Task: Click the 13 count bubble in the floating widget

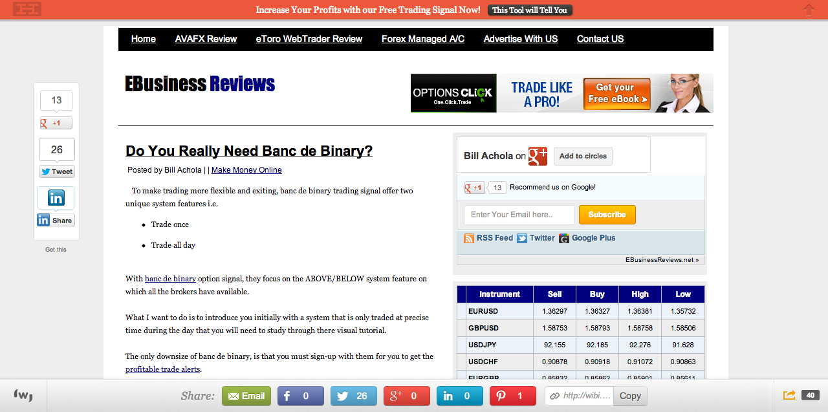Action: coord(56,100)
